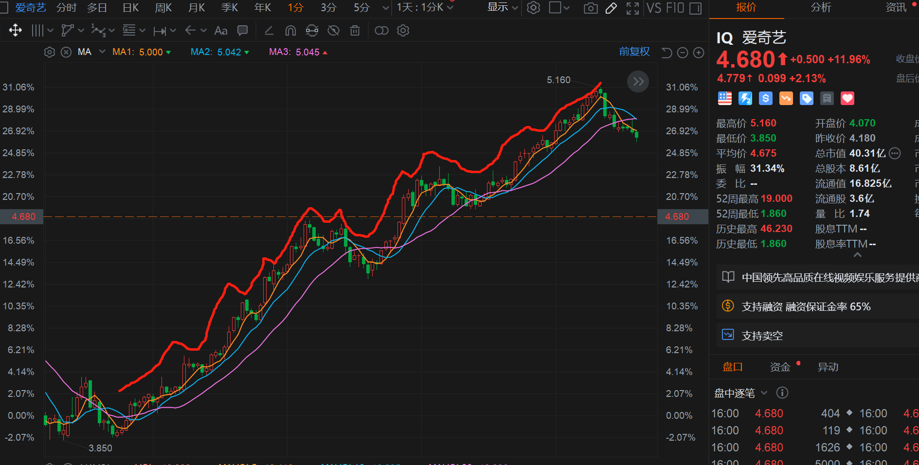Screen dimensions: 919x465
Task: Open the 异动 tab
Action: click(828, 367)
